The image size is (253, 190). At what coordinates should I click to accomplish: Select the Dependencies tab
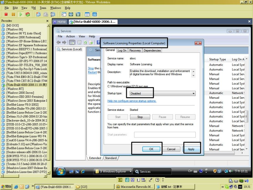coord(152,50)
